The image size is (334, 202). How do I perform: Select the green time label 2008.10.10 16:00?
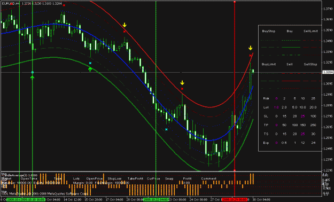tap(32, 200)
